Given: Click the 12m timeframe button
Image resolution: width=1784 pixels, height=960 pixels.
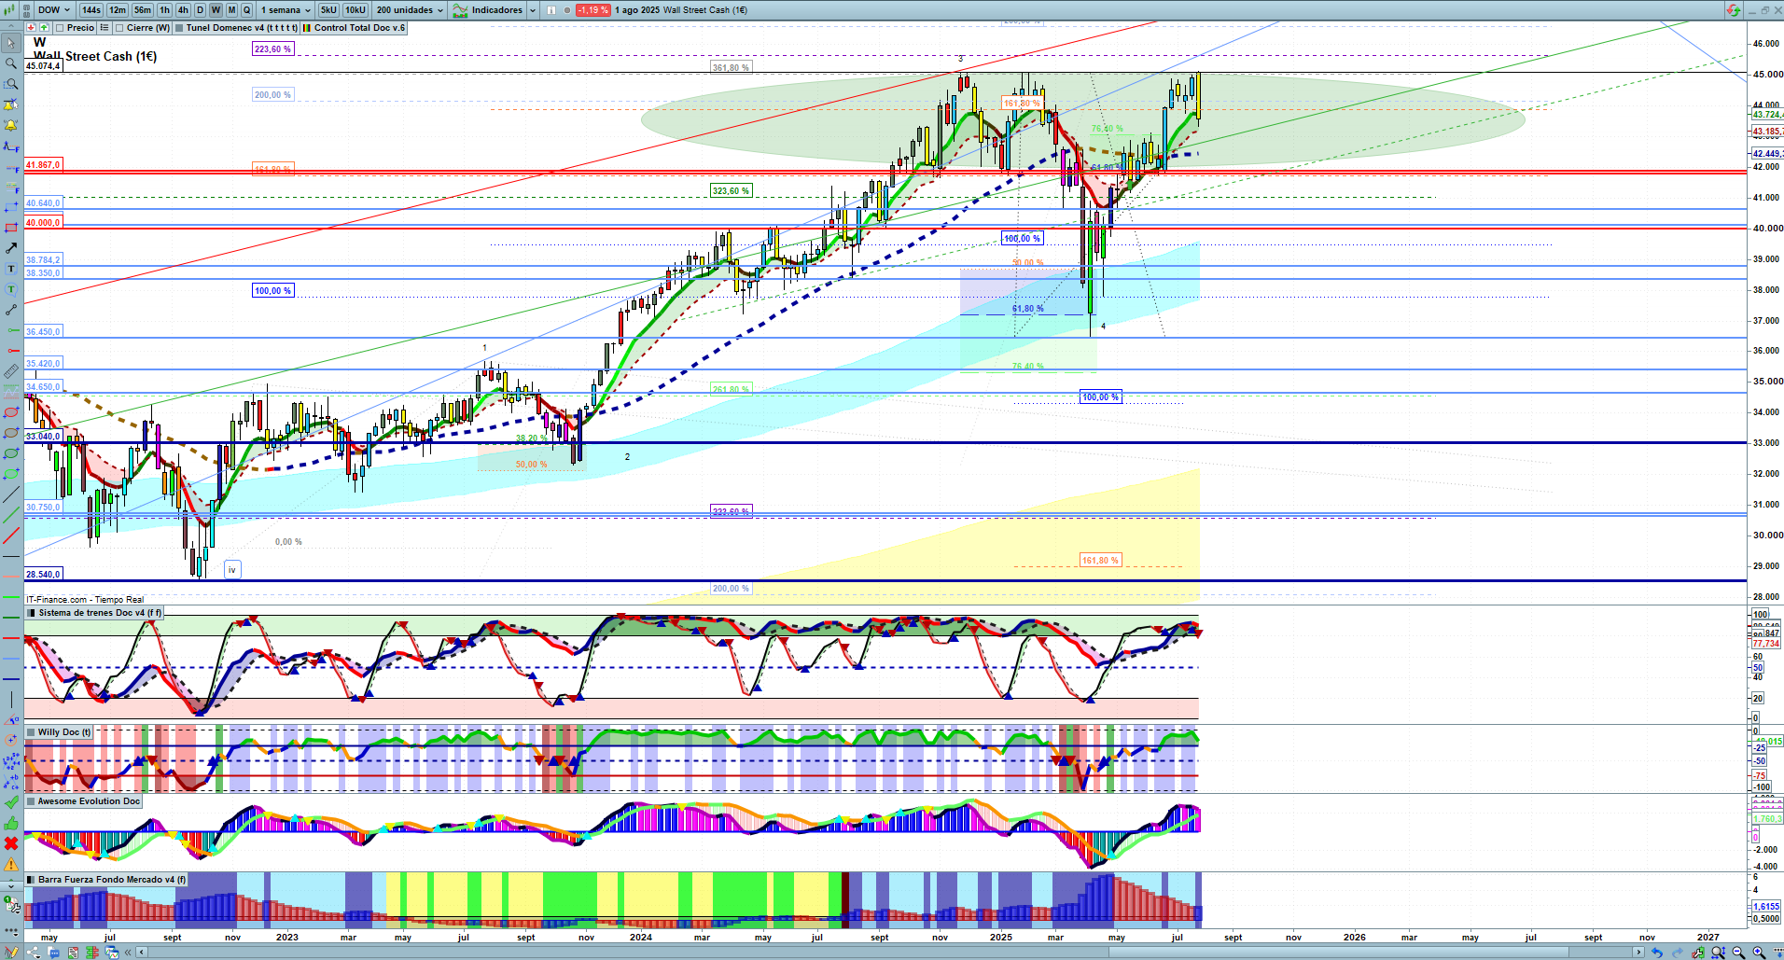Looking at the screenshot, I should coord(118,10).
